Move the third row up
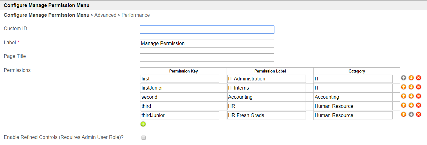 [404, 105]
